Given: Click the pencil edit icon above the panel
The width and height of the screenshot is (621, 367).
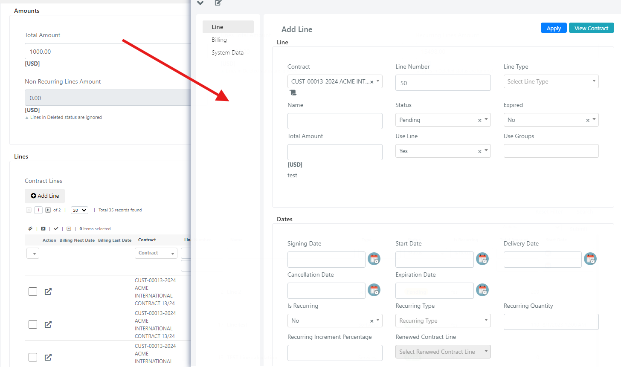Looking at the screenshot, I should click(x=218, y=3).
